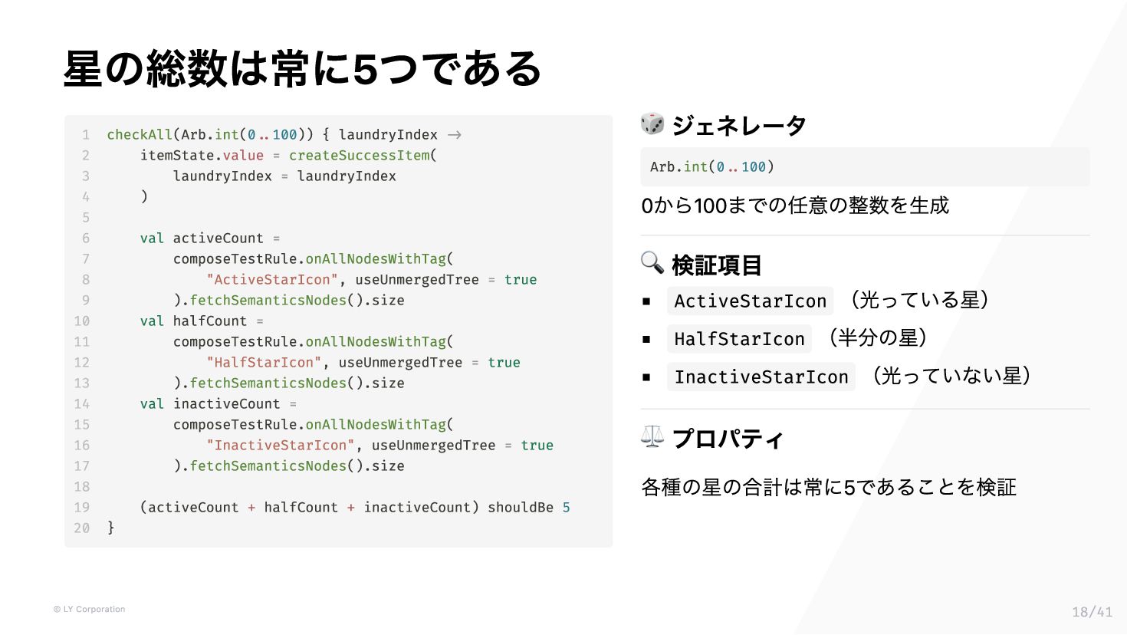1127x635 pixels.
Task: Click onAllNodesWithTag( on line 7
Action: (x=379, y=259)
